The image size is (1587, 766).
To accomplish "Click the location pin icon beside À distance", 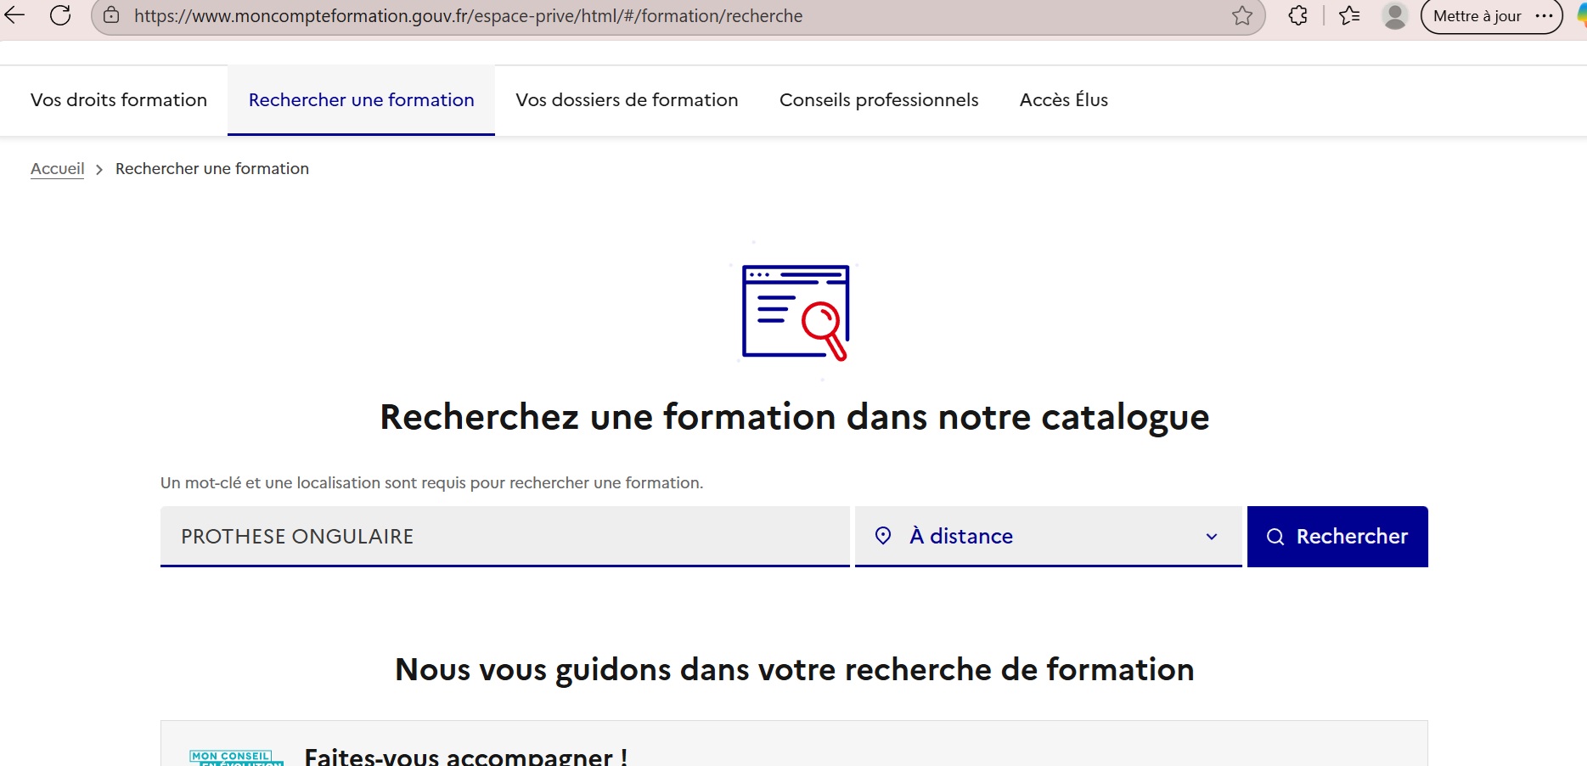I will coord(883,536).
